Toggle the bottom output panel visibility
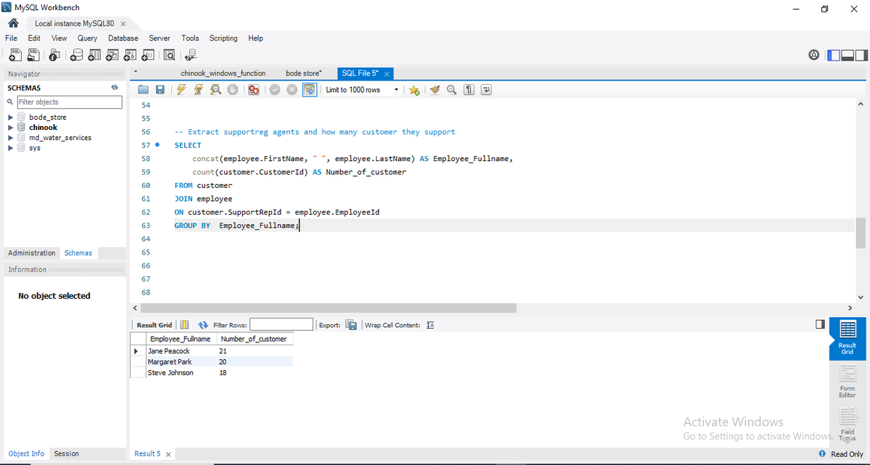 848,55
